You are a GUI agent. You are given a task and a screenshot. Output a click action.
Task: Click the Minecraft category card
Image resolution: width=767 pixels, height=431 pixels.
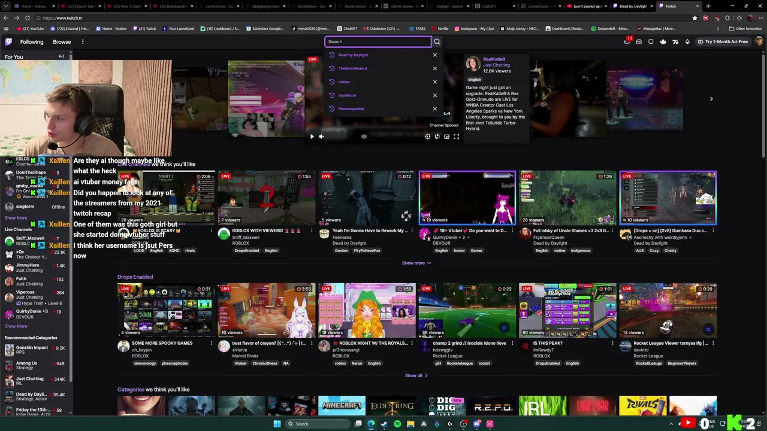342,405
